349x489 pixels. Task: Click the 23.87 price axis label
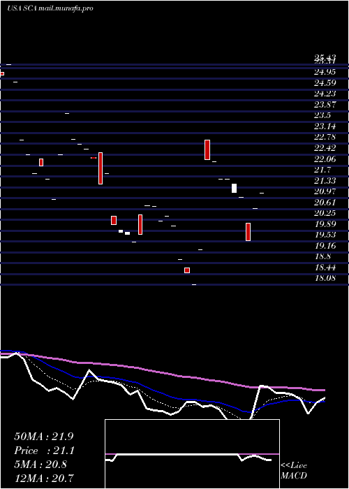tap(325, 105)
